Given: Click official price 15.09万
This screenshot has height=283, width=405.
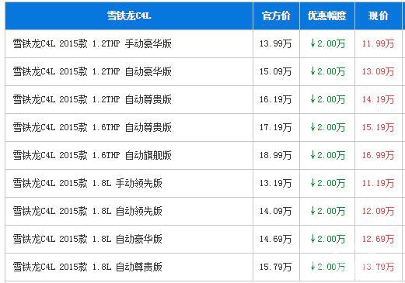Looking at the screenshot, I should pos(275,71).
